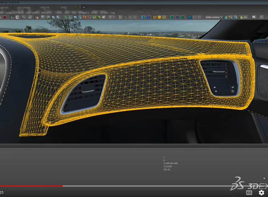Click the gears settings icon in toolbar
Viewport: 268px width, 197px height.
(24, 17)
